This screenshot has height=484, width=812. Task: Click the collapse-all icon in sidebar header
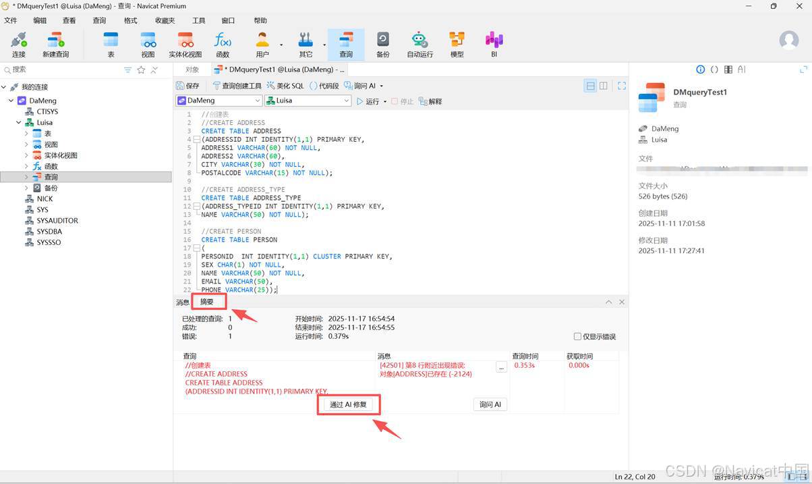154,70
